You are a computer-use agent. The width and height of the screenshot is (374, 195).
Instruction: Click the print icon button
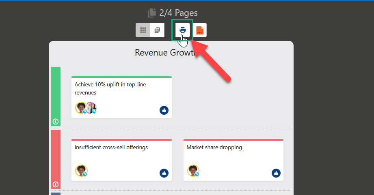(x=182, y=30)
